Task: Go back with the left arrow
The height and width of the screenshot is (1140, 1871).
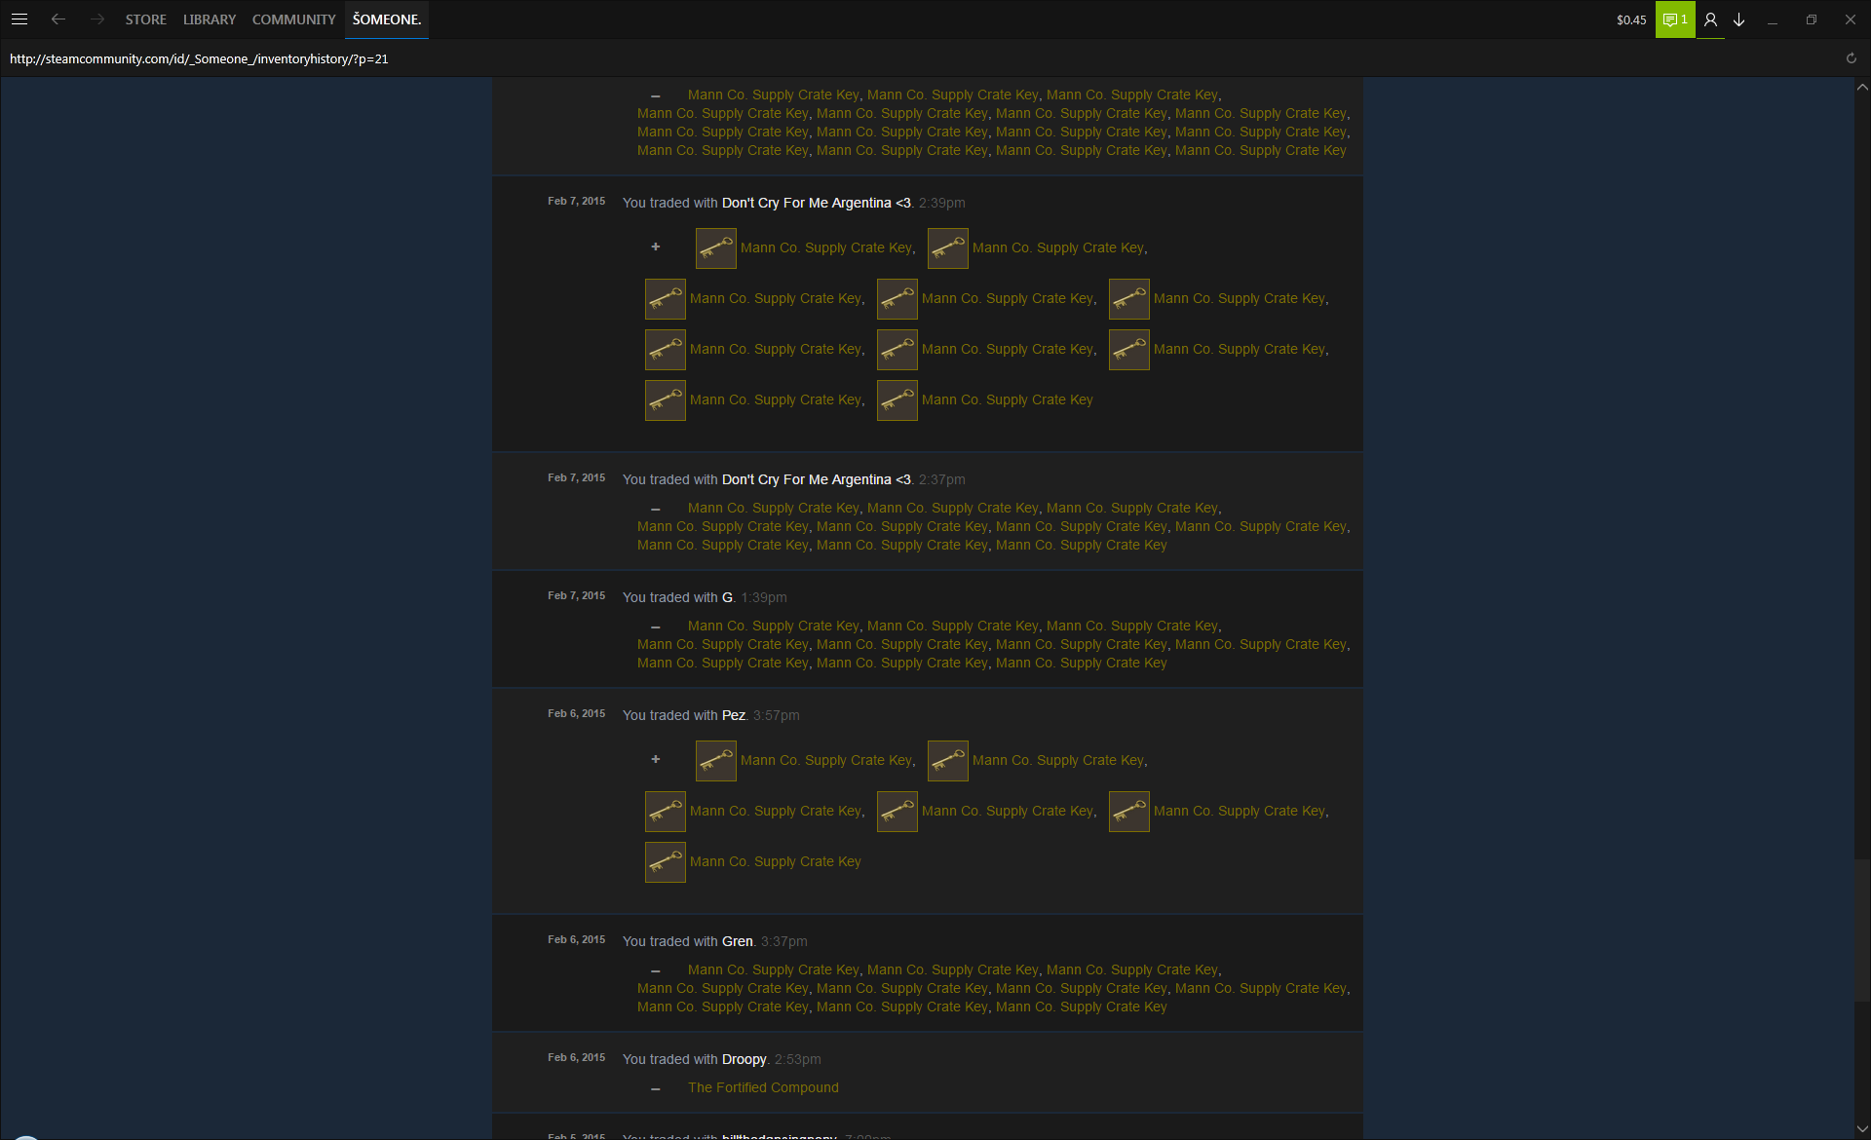Action: point(58,19)
